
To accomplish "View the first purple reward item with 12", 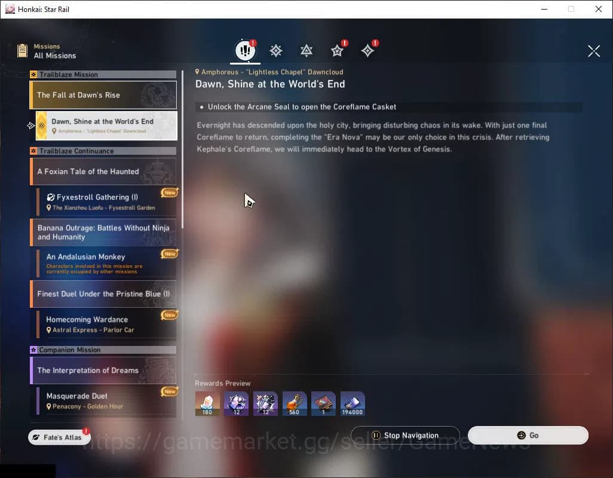I will click(236, 403).
